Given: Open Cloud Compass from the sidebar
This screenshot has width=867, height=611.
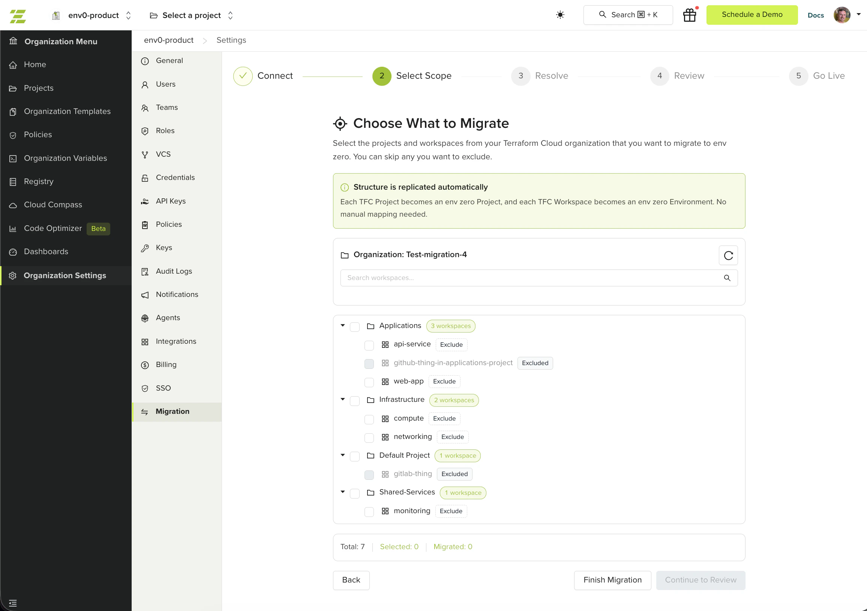Looking at the screenshot, I should pyautogui.click(x=53, y=205).
